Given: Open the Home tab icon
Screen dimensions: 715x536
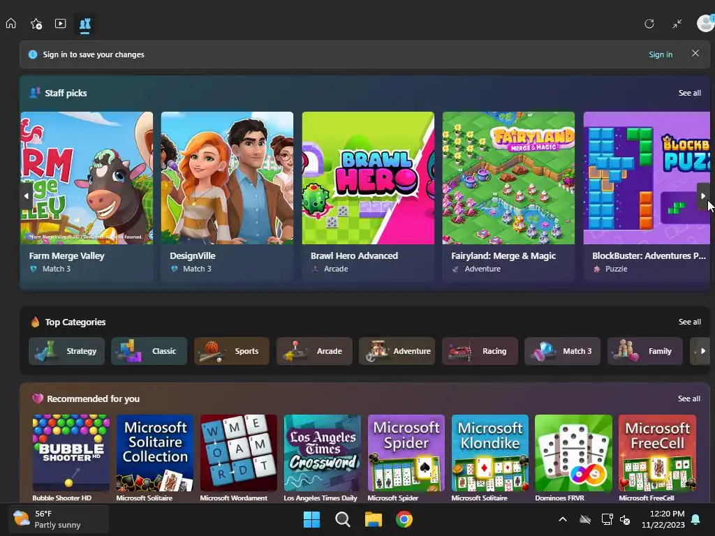Looking at the screenshot, I should [x=11, y=23].
